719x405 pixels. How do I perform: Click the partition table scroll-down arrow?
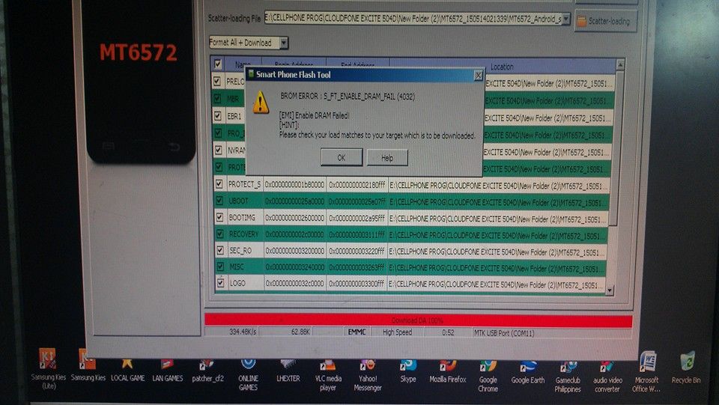tap(610, 290)
